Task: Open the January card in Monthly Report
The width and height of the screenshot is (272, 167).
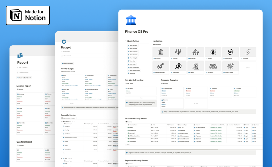Action: 30,99
